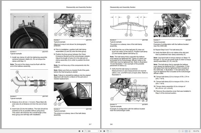Click the go-to-previous-view icon
The image size is (201, 133).
(x=108, y=131)
